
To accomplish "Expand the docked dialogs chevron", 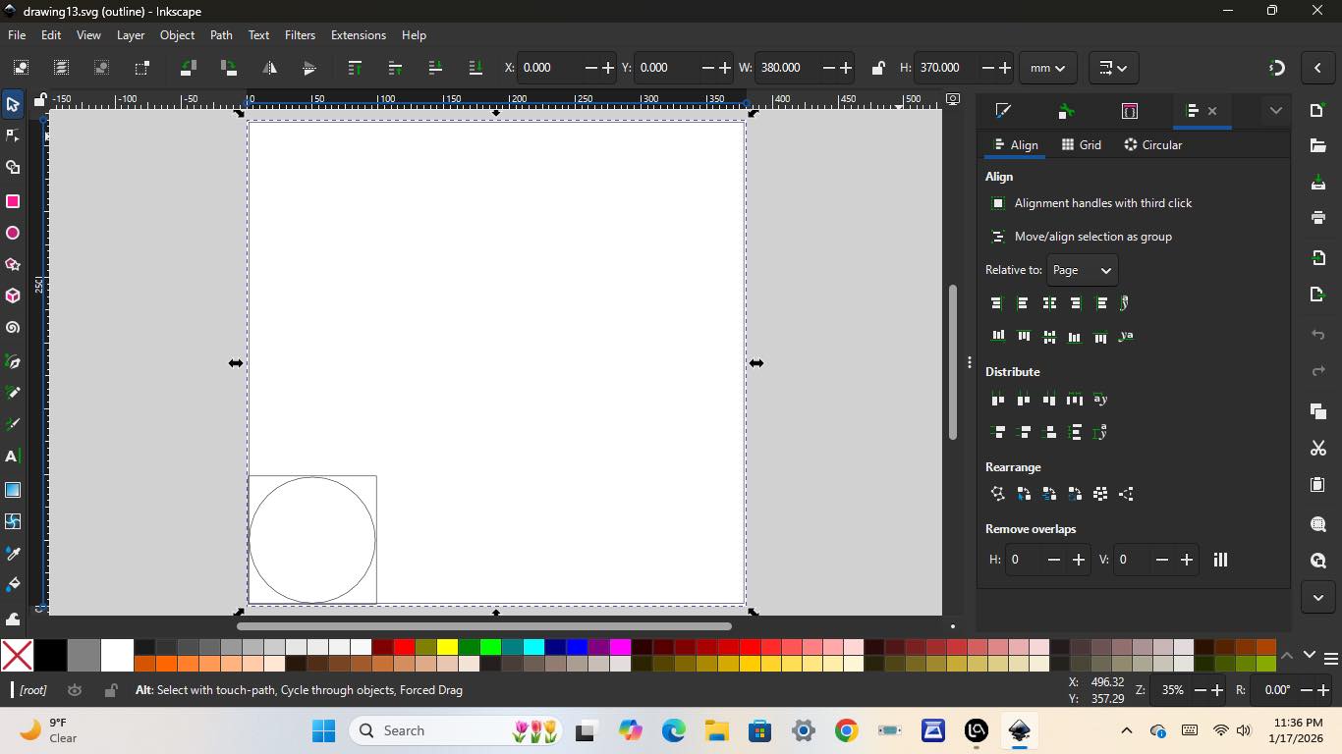I will [x=1275, y=111].
